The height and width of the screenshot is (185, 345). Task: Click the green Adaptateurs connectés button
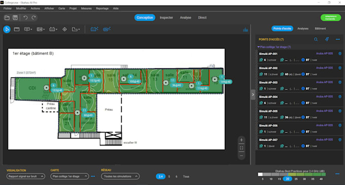click(x=331, y=18)
